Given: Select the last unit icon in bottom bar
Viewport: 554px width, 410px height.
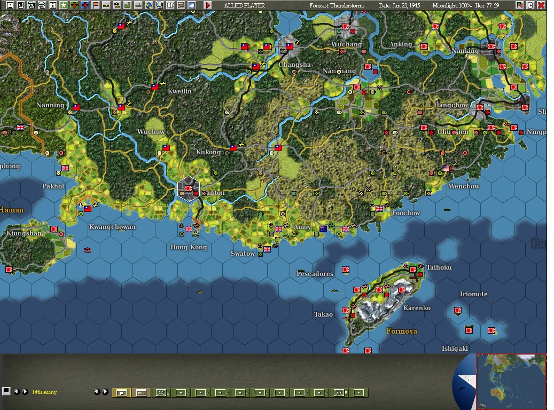Looking at the screenshot, I should 359,393.
